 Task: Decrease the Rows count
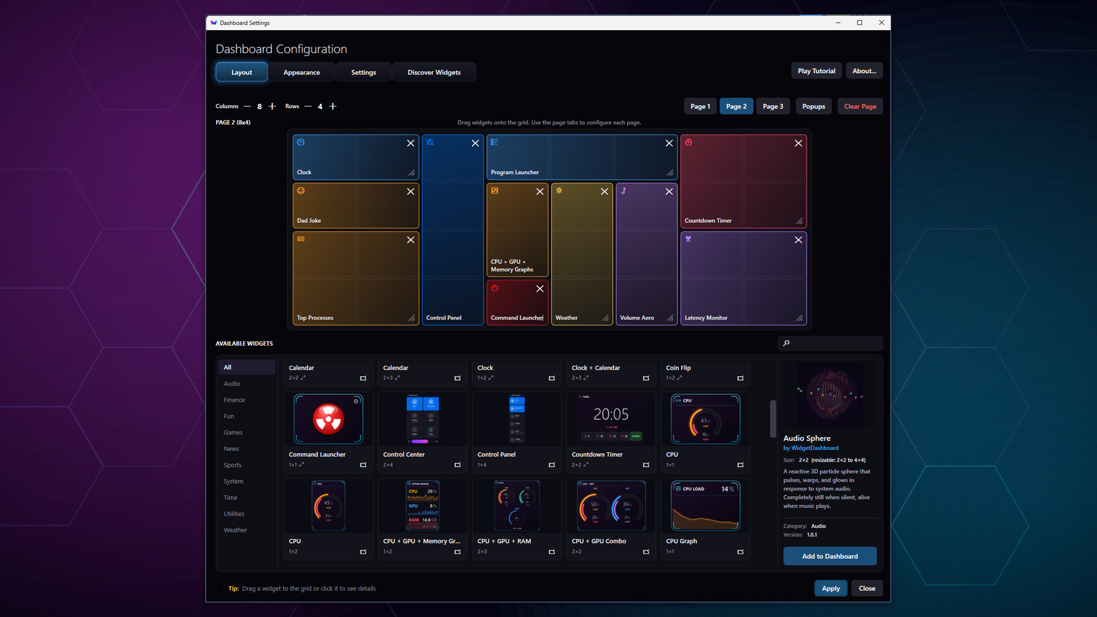pyautogui.click(x=308, y=106)
